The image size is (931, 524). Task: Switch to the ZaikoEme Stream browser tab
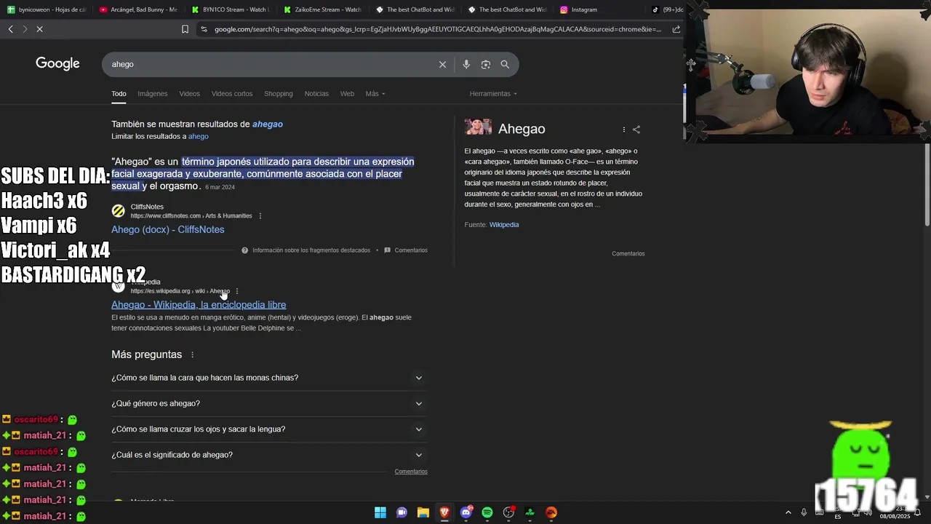click(321, 9)
